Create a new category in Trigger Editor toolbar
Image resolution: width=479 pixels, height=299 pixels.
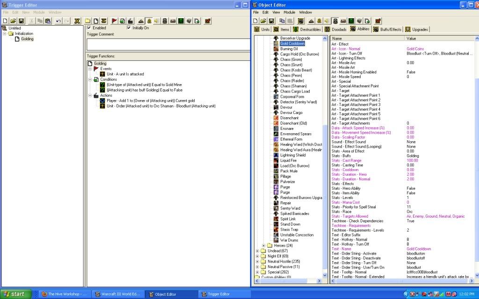click(87, 21)
